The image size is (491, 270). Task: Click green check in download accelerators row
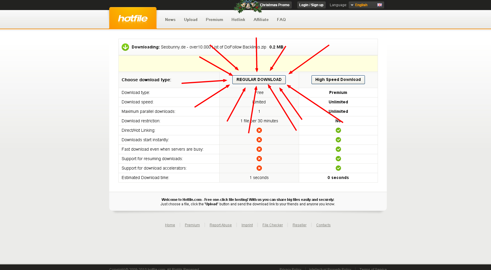[338, 168]
